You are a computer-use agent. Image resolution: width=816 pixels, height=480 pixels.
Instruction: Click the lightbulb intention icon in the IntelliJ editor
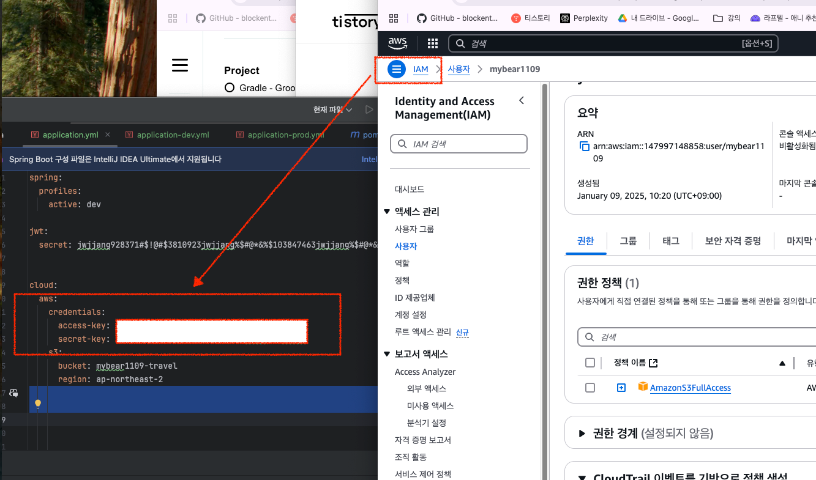(x=38, y=404)
